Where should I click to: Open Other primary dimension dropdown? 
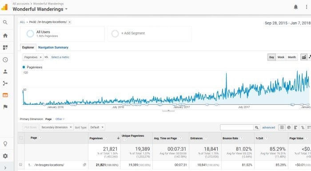tap(60, 119)
